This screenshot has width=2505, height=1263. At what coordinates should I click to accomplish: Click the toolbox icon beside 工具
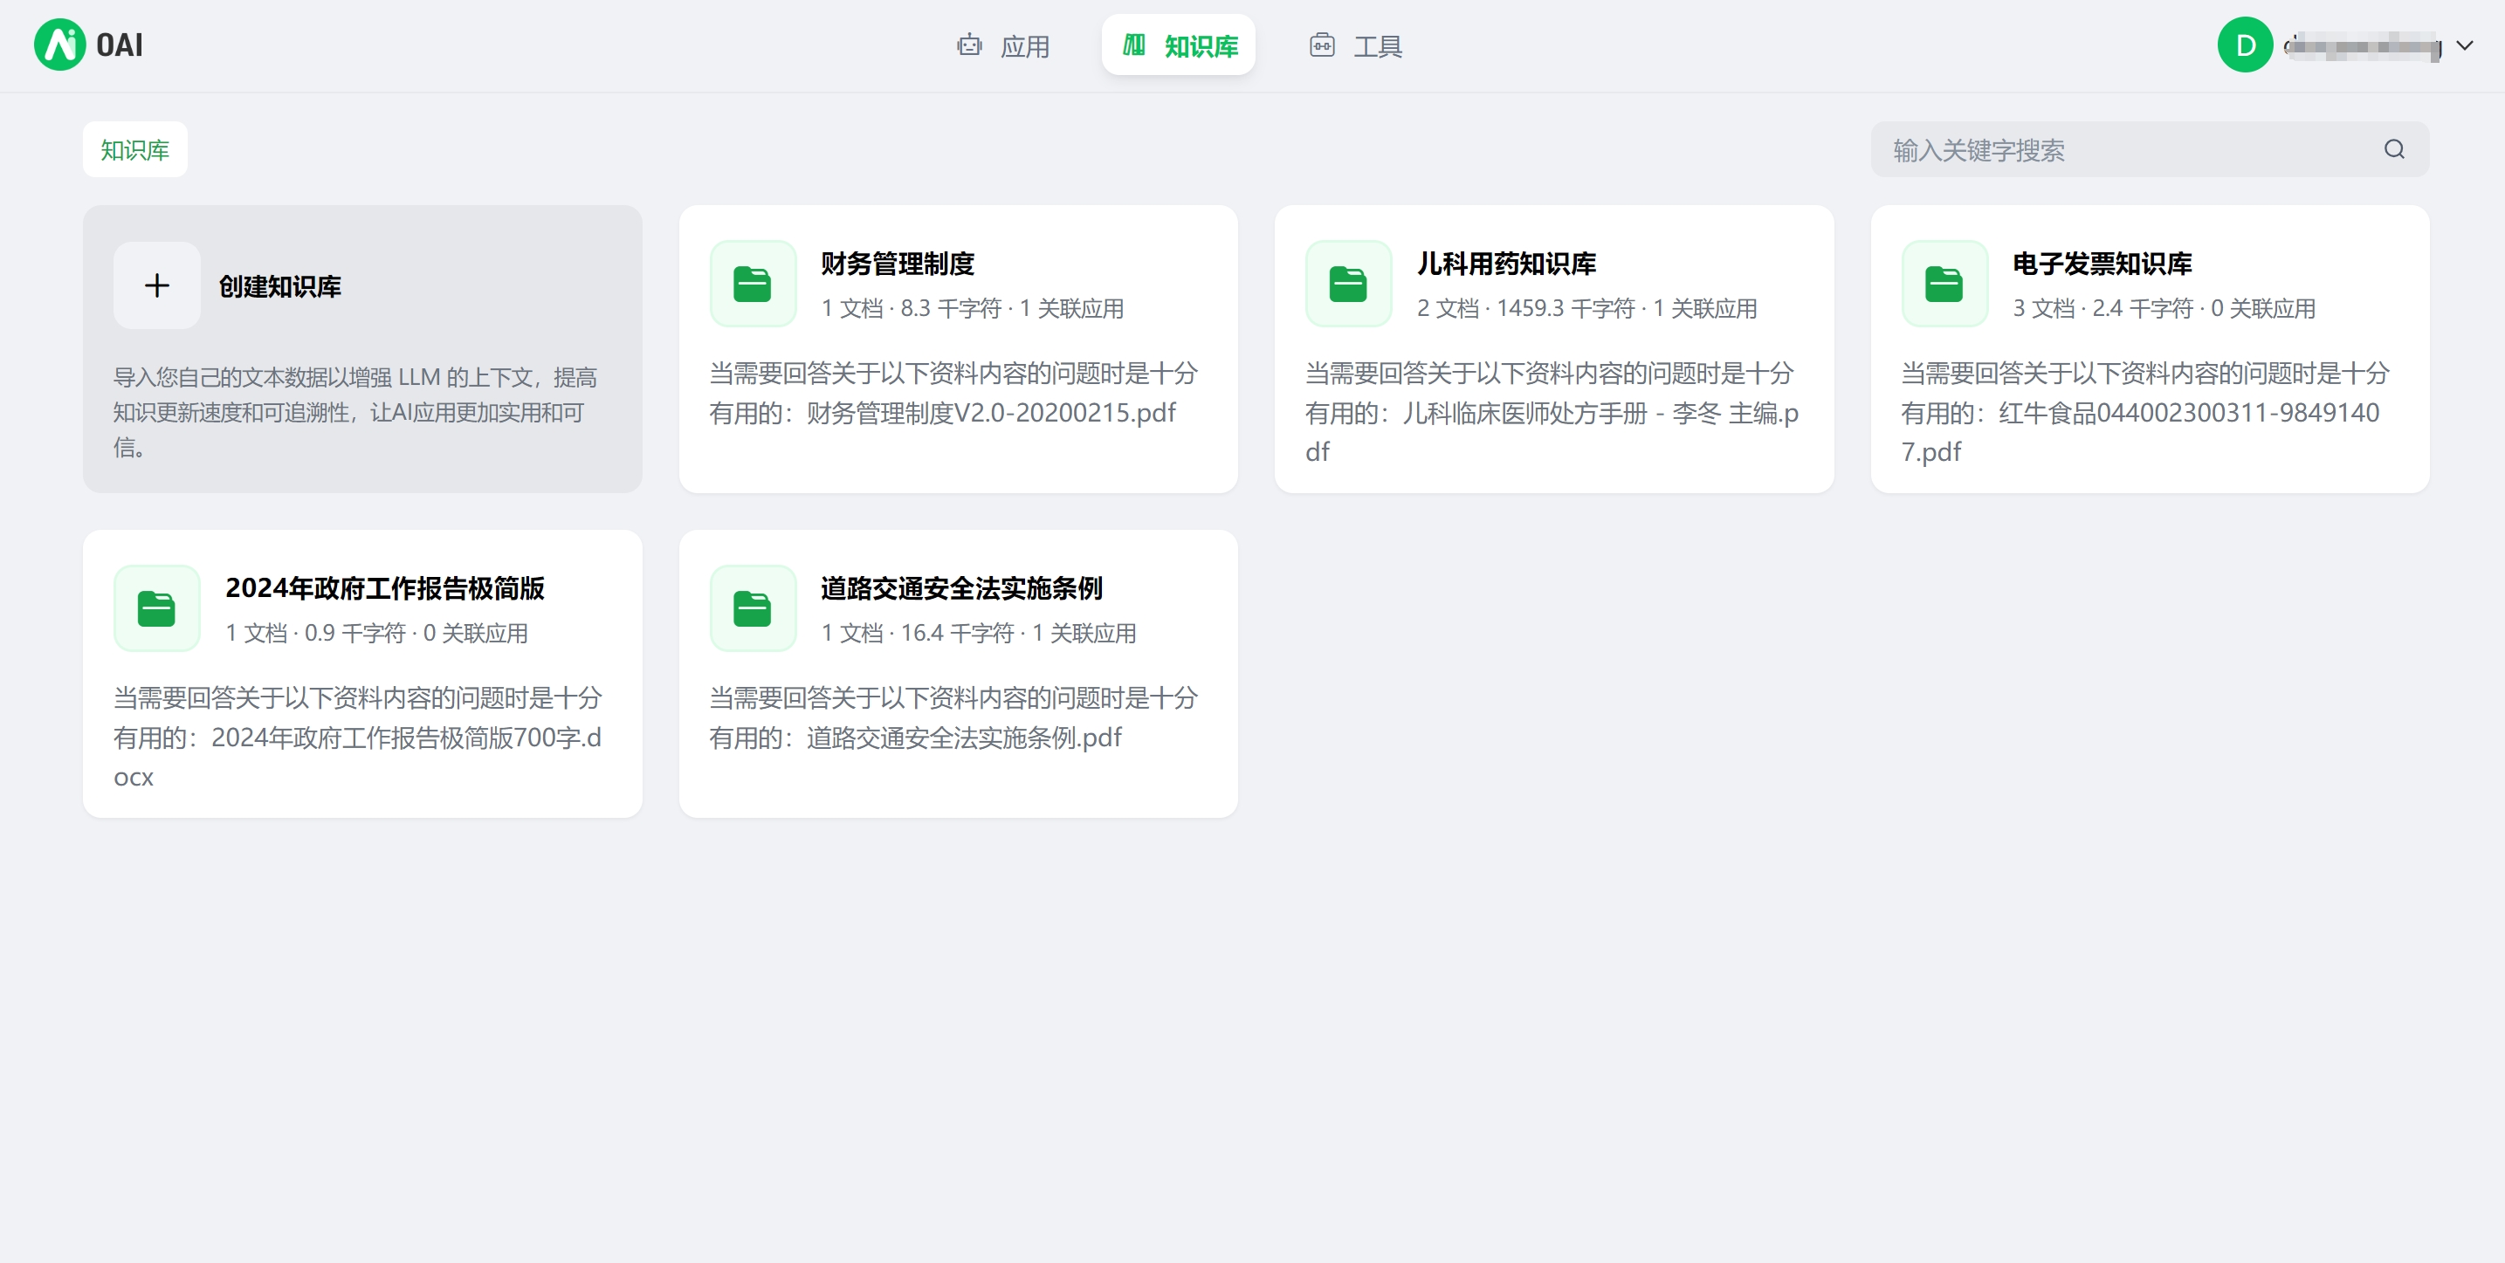point(1322,45)
